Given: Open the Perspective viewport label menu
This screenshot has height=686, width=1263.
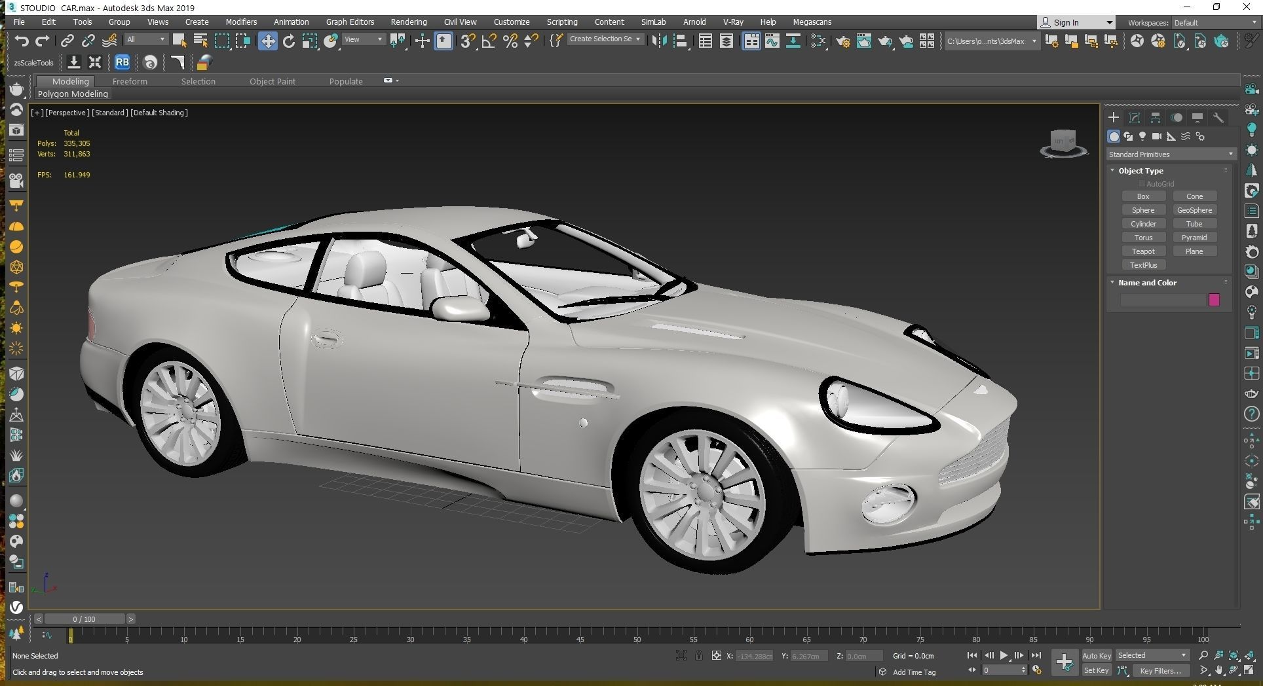Looking at the screenshot, I should 67,113.
